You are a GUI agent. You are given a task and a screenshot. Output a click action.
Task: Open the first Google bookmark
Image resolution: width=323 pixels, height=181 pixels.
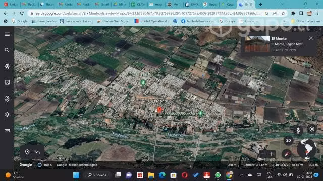pyautogui.click(x=20, y=21)
